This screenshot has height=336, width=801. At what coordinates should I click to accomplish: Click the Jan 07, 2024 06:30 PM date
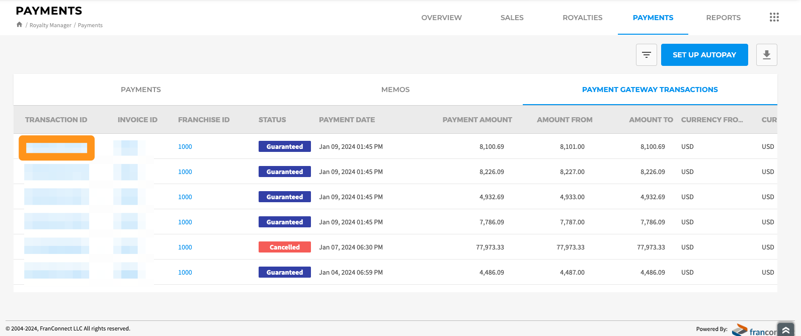coord(351,247)
